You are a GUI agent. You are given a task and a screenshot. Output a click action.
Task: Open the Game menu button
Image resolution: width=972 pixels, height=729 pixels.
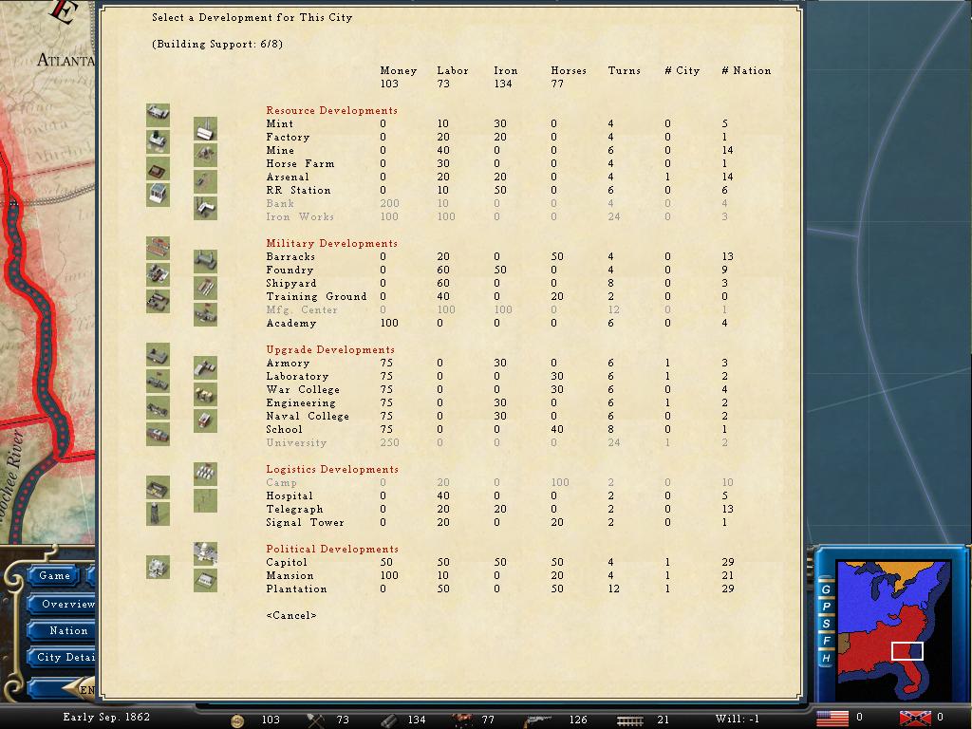click(55, 575)
